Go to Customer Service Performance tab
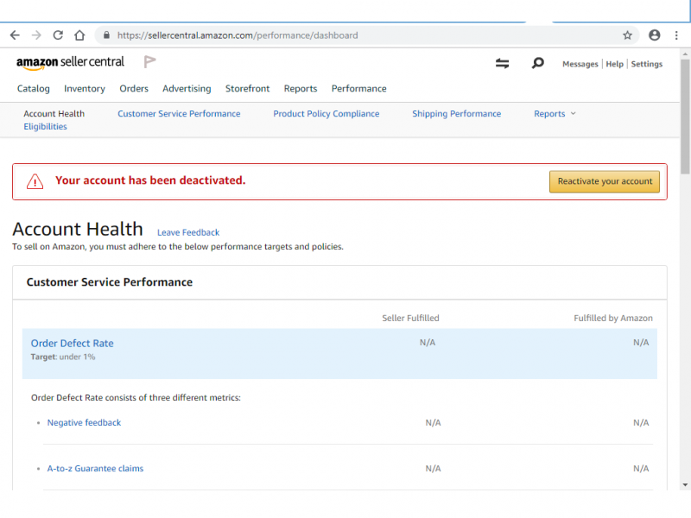 (x=179, y=114)
